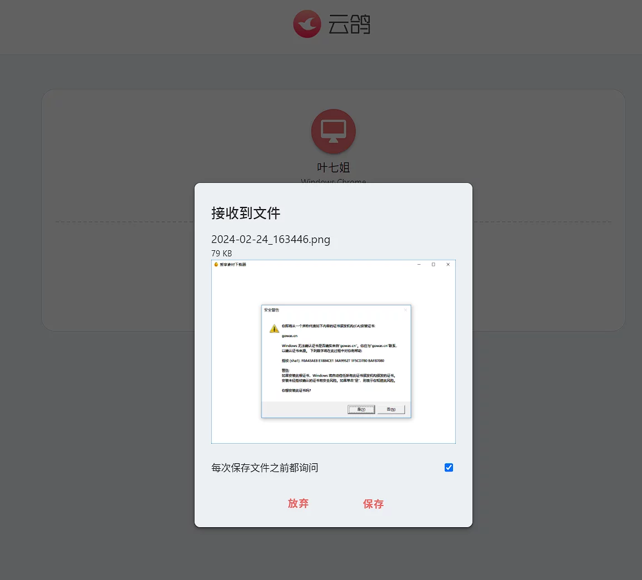642x580 pixels.
Task: Click the yellow warning triangle in preview
Action: point(274,329)
